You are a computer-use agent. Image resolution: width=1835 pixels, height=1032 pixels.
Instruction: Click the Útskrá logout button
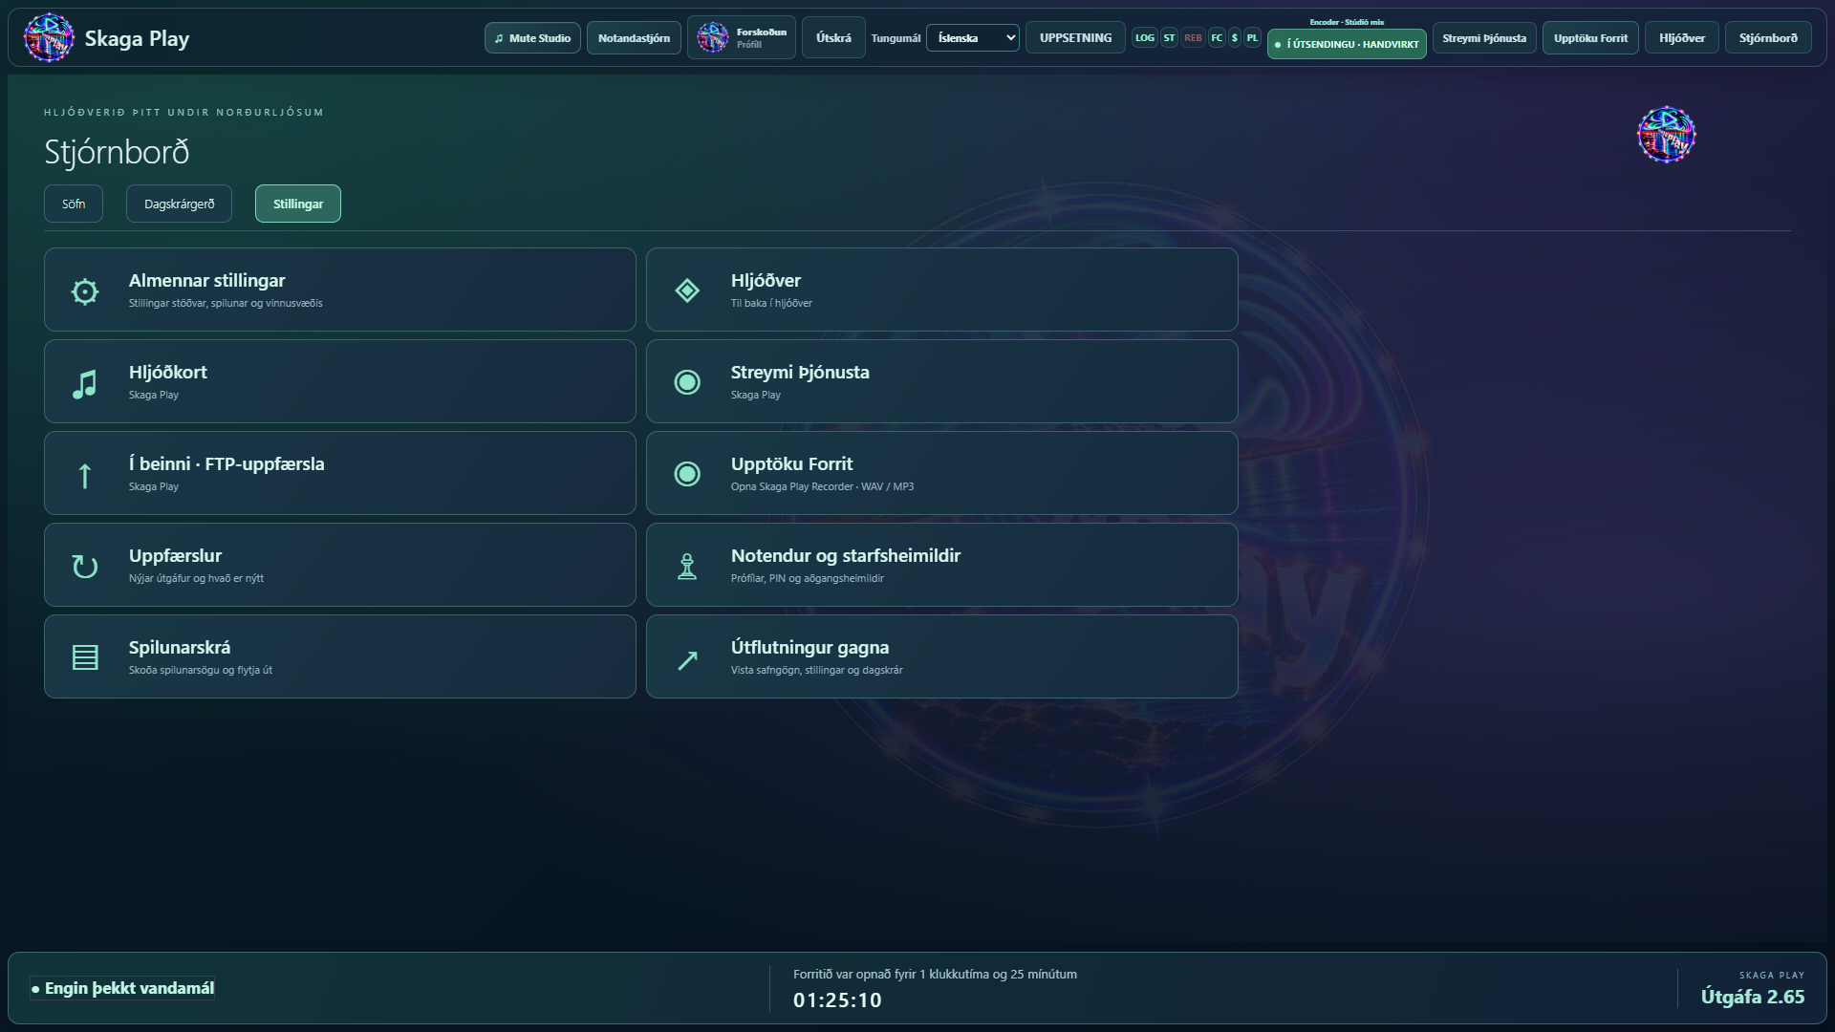833,38
